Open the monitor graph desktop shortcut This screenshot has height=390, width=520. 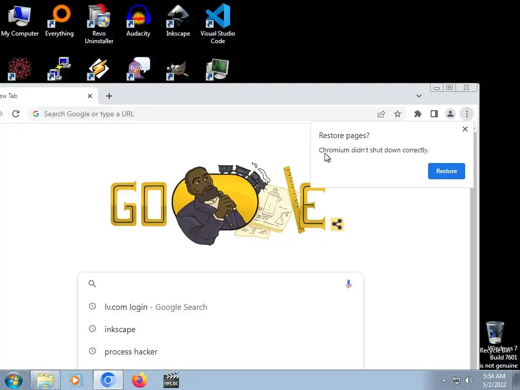coord(217,69)
